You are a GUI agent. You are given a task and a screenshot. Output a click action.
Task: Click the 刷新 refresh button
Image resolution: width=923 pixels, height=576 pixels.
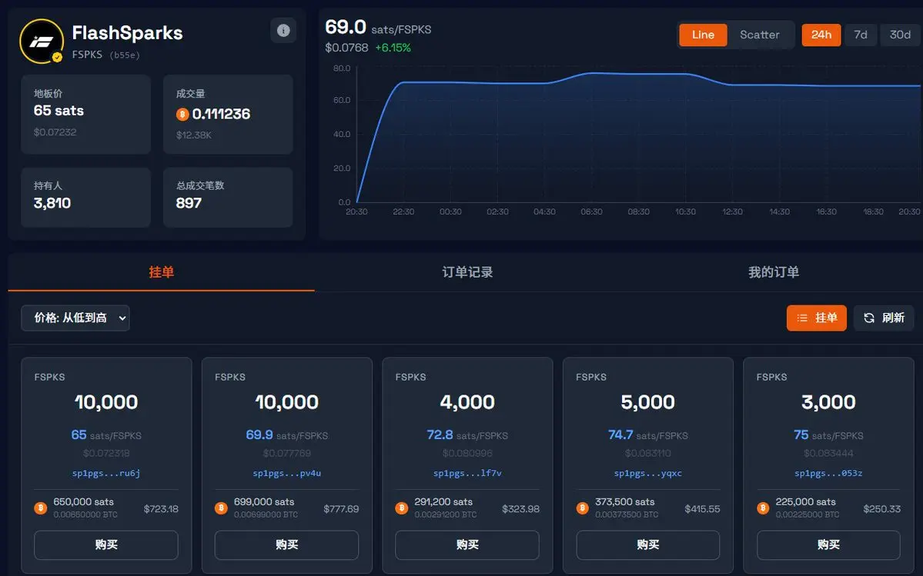(x=884, y=318)
